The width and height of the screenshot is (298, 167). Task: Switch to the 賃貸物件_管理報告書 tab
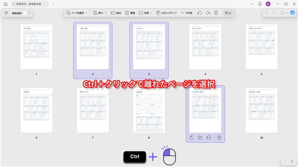[x=30, y=4]
